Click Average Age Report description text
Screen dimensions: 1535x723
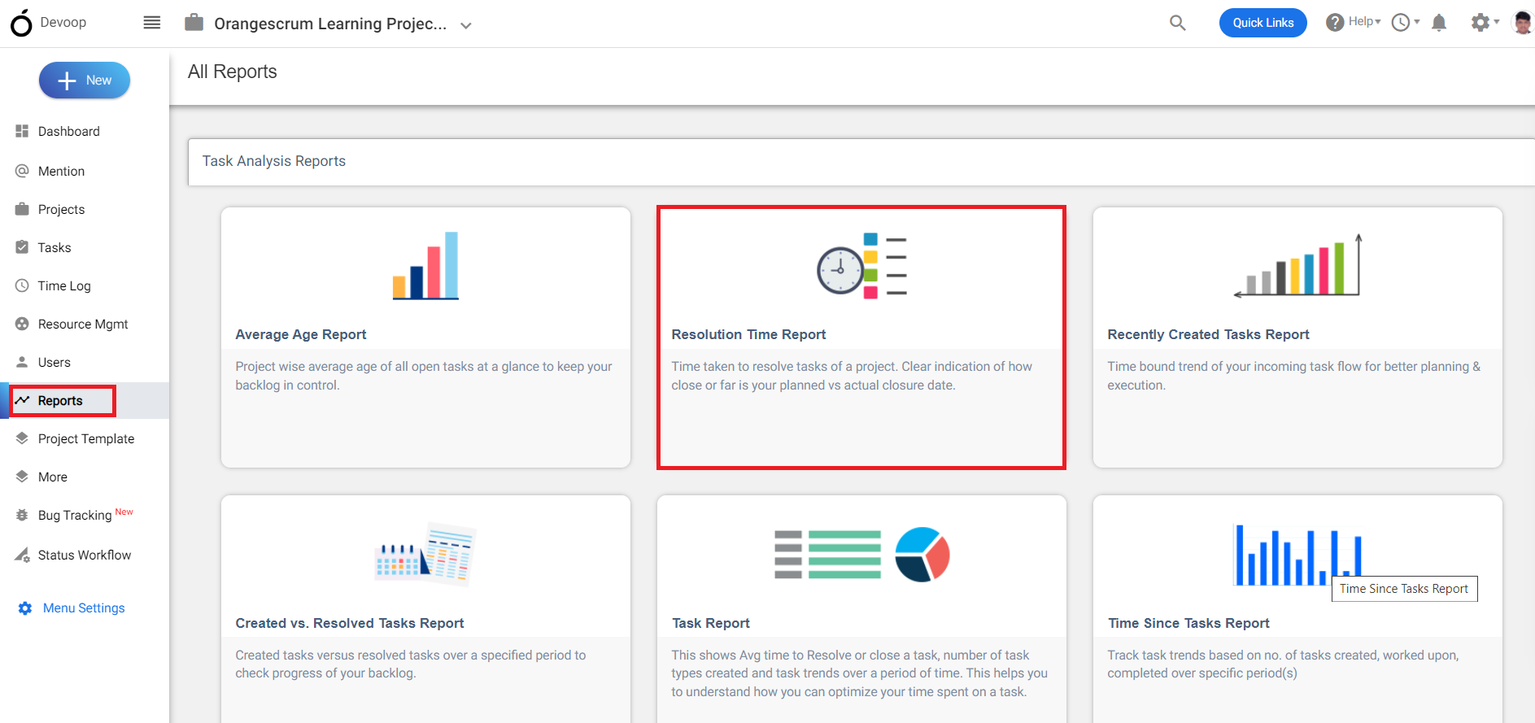click(x=424, y=376)
